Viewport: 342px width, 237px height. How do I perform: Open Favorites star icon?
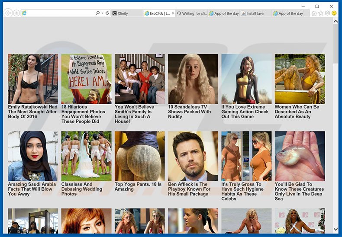tap(321, 13)
